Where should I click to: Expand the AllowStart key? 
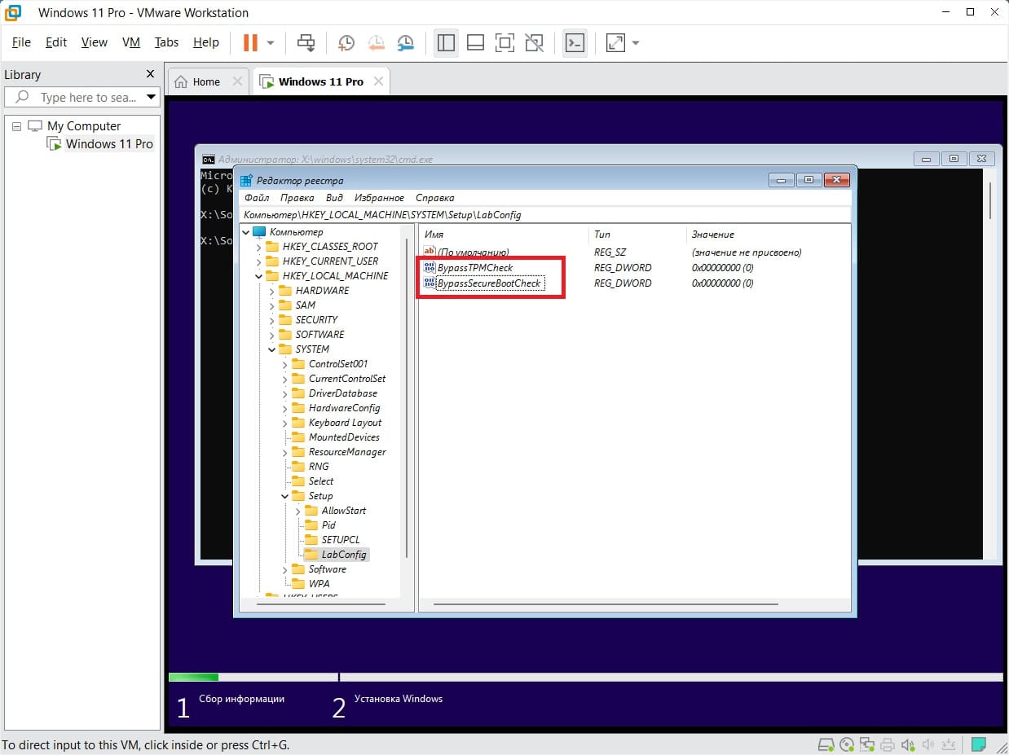(x=298, y=511)
